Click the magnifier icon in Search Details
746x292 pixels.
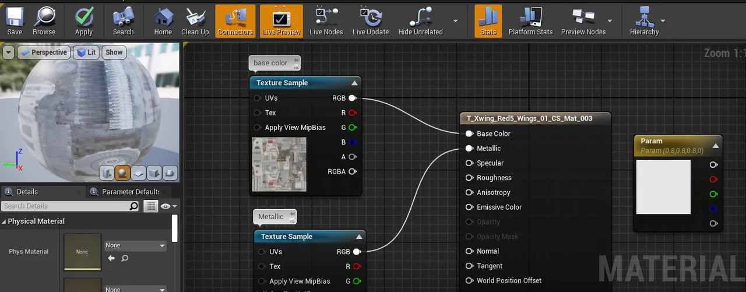pyautogui.click(x=134, y=206)
